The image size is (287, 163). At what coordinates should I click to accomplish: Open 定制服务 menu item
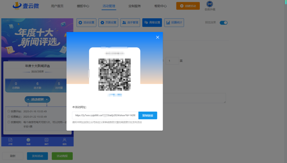(135, 6)
